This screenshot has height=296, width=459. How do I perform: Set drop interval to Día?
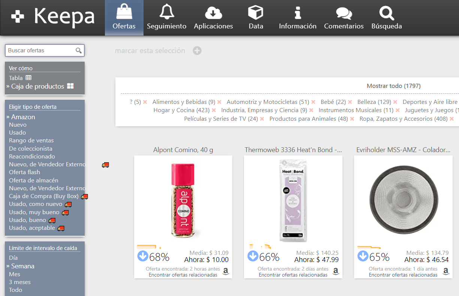(x=13, y=258)
